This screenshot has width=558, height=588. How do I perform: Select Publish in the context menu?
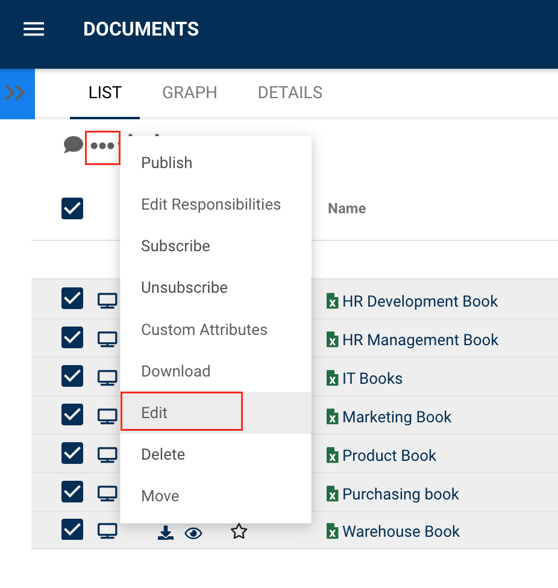(167, 163)
